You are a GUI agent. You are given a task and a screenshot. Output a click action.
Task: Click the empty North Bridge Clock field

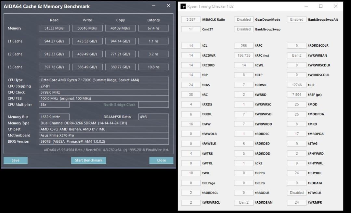click(153, 104)
